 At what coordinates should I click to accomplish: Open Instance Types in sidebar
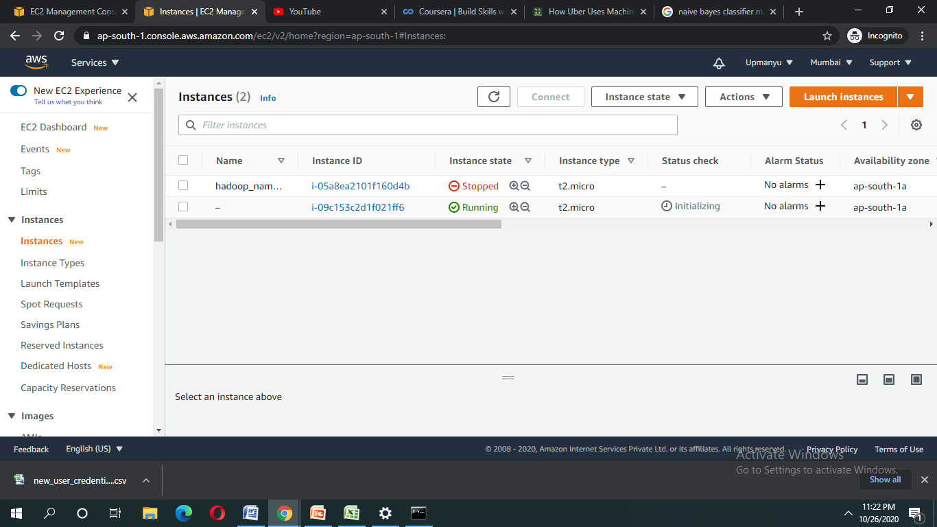pyautogui.click(x=52, y=263)
